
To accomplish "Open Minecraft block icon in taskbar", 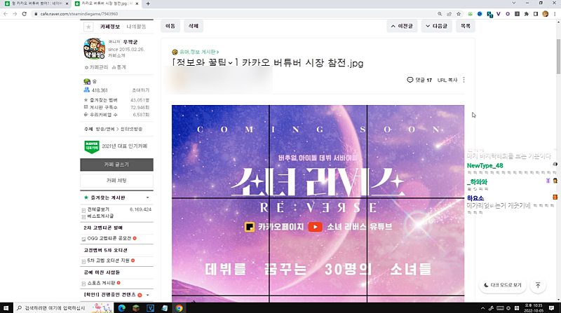I will (136, 308).
